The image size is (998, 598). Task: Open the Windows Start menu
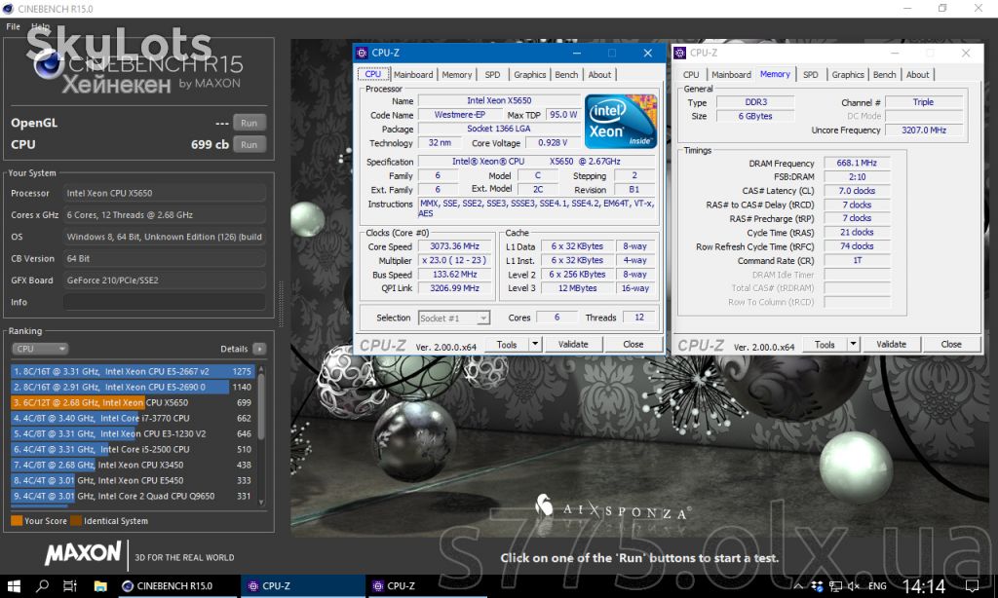14,586
